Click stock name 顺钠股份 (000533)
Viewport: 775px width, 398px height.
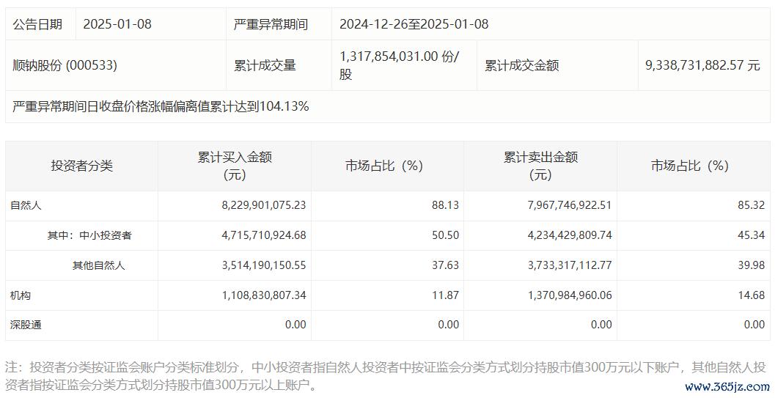[65, 65]
